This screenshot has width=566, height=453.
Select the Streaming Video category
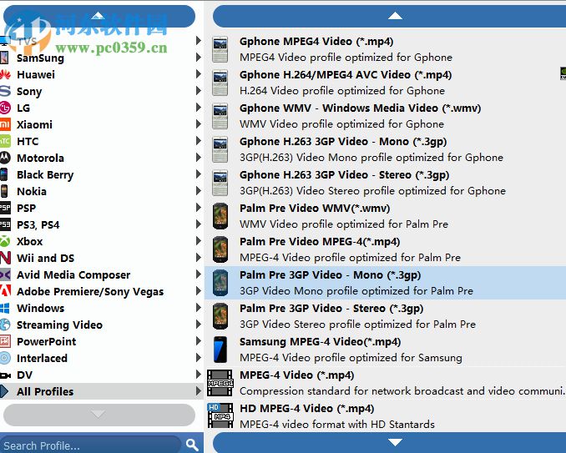(x=101, y=325)
